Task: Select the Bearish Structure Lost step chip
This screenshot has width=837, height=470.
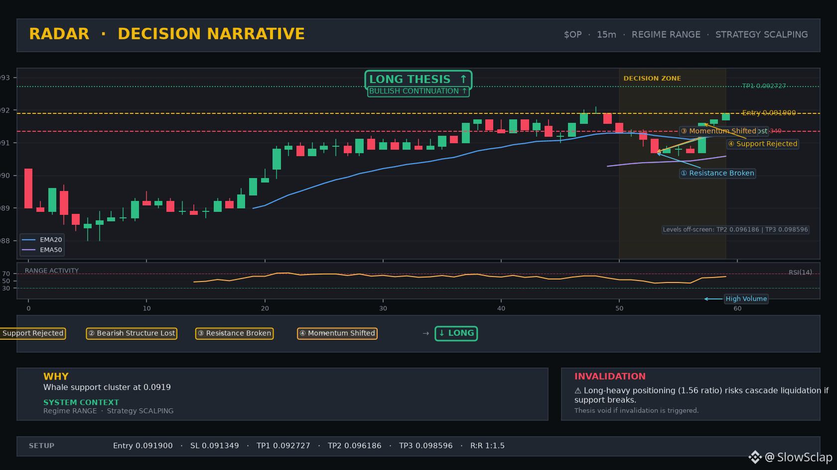Action: tap(132, 333)
